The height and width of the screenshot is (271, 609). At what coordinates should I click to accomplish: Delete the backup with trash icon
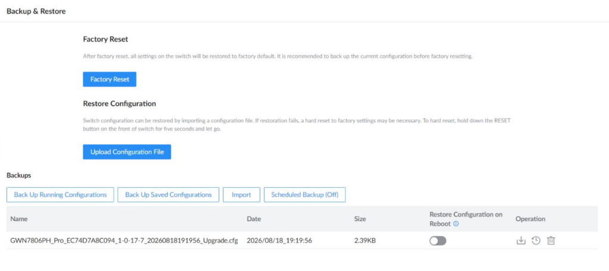coord(551,241)
